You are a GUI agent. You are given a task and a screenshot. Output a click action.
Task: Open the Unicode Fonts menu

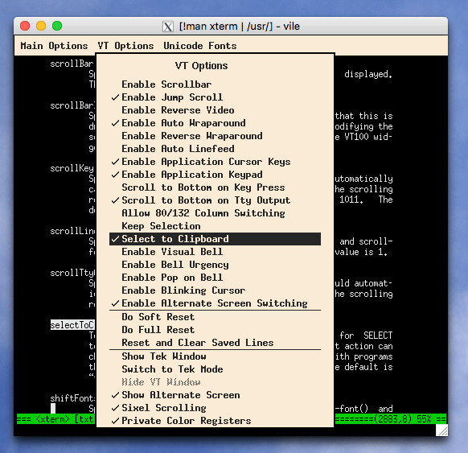[x=200, y=46]
